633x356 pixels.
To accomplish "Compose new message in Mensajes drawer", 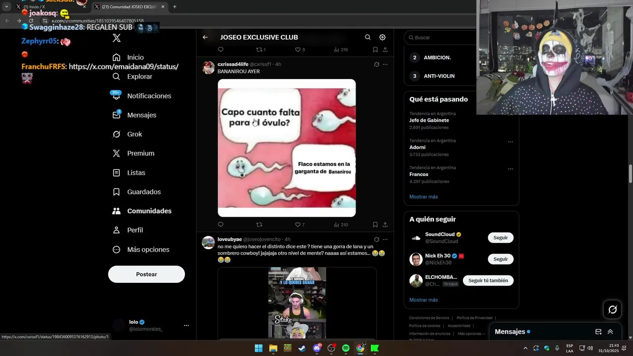I will point(598,332).
